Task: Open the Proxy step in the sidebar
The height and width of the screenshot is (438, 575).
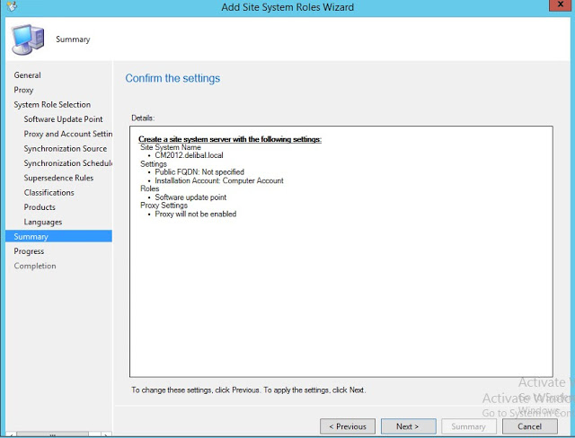Action: [x=24, y=90]
